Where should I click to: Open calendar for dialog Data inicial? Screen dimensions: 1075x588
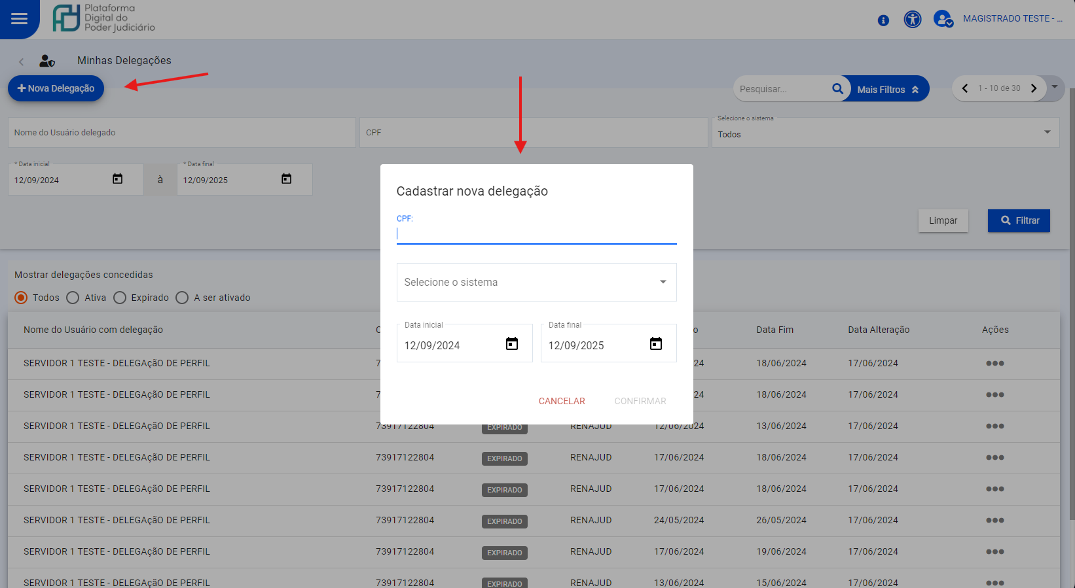pos(512,344)
